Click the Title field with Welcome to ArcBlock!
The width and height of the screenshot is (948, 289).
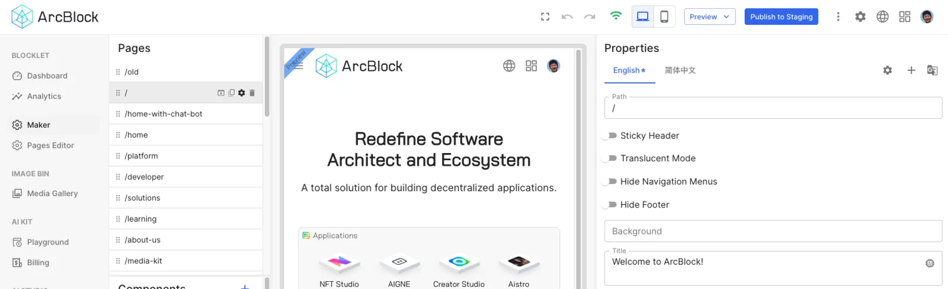coord(773,268)
